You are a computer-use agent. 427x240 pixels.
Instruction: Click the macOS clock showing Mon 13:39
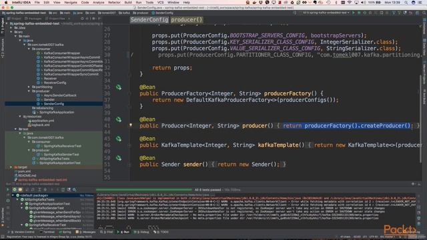point(392,3)
